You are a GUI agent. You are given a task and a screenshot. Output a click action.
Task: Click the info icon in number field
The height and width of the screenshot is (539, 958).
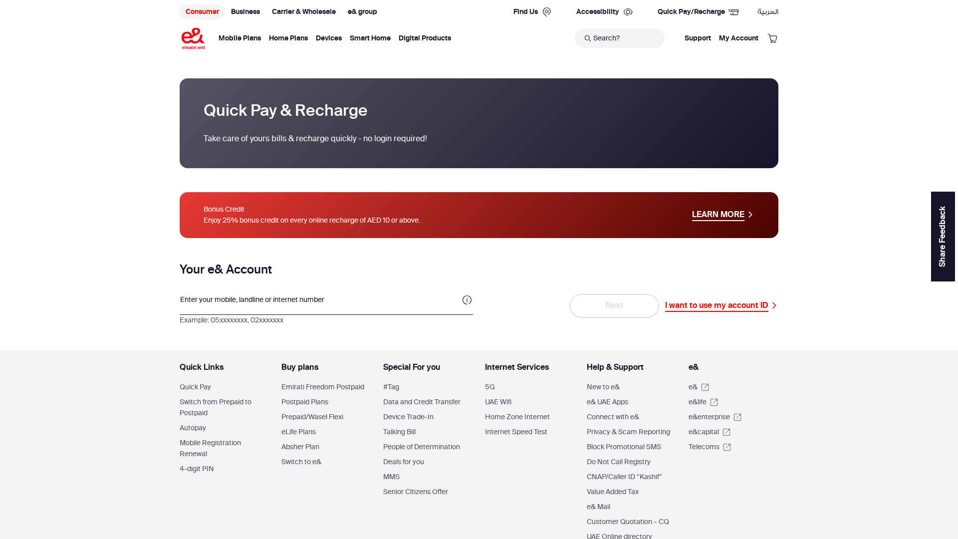467,300
